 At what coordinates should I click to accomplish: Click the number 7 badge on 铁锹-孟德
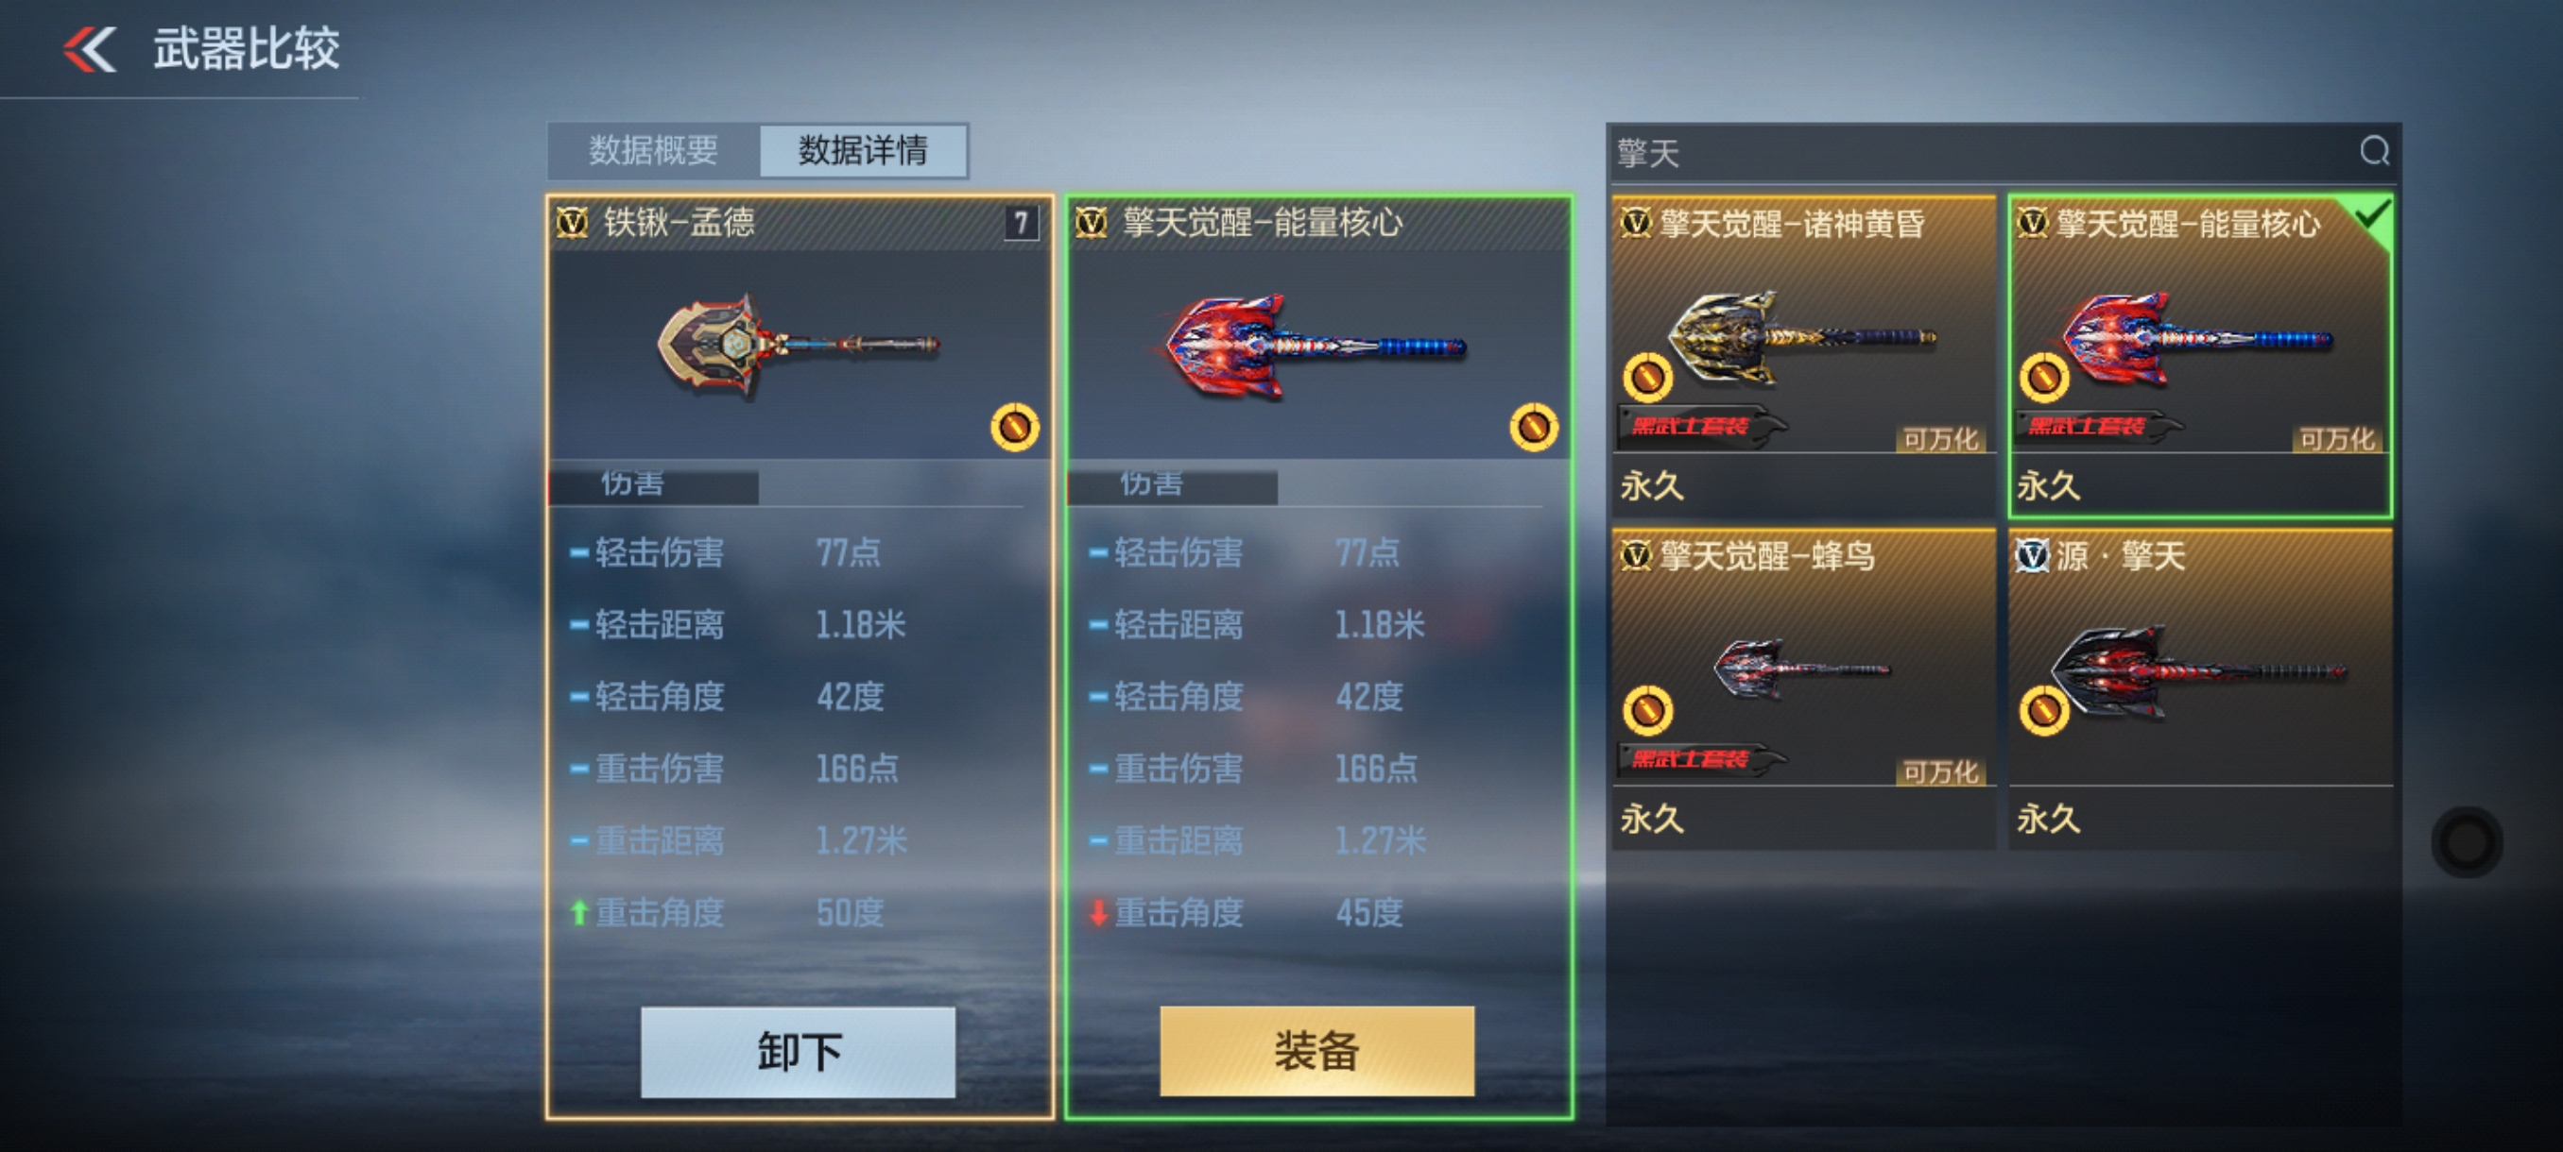[1021, 222]
